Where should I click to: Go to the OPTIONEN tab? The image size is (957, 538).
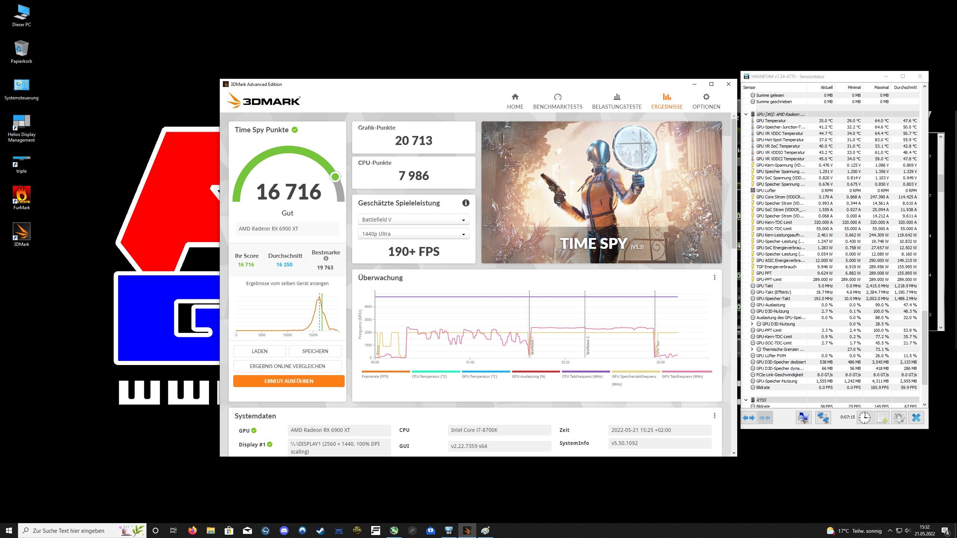706,101
